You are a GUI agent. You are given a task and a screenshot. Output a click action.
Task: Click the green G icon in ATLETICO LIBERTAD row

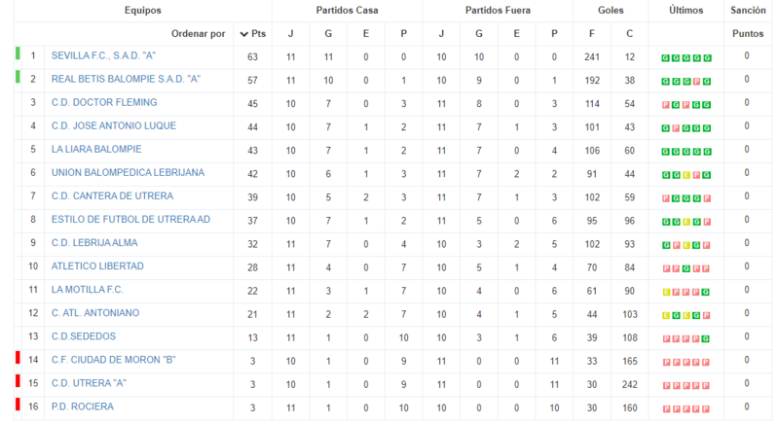686,268
